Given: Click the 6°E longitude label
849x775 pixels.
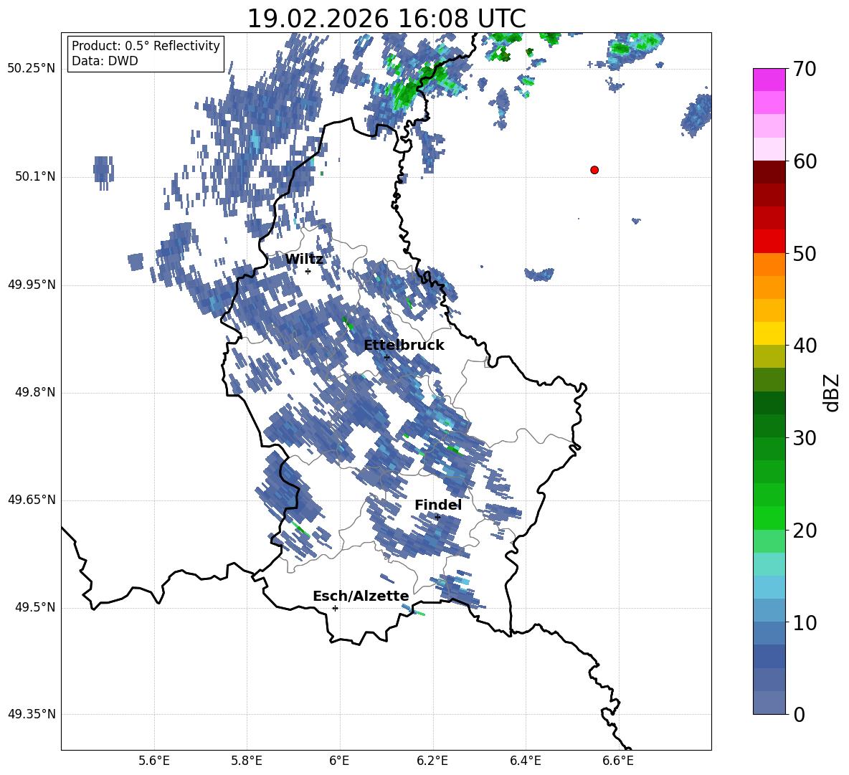Looking at the screenshot, I should tap(339, 761).
